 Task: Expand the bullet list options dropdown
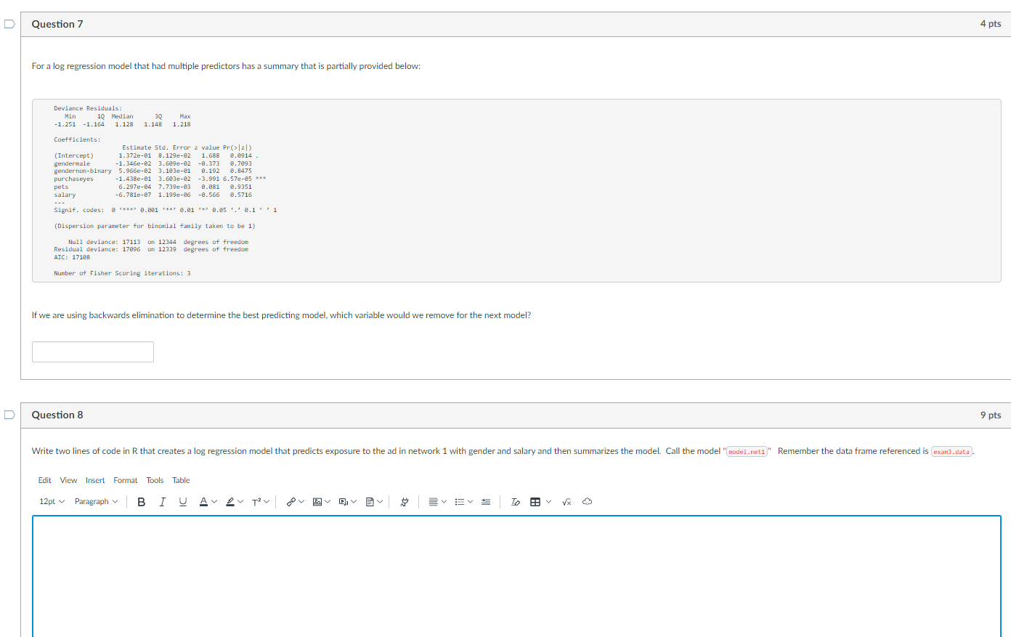pyautogui.click(x=468, y=501)
